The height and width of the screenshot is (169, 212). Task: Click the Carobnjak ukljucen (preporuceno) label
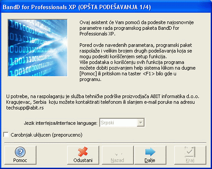(47, 135)
